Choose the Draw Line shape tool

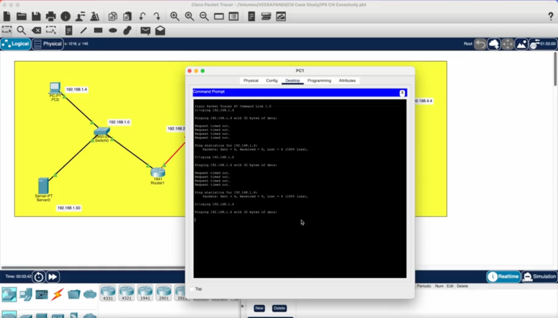[83, 30]
